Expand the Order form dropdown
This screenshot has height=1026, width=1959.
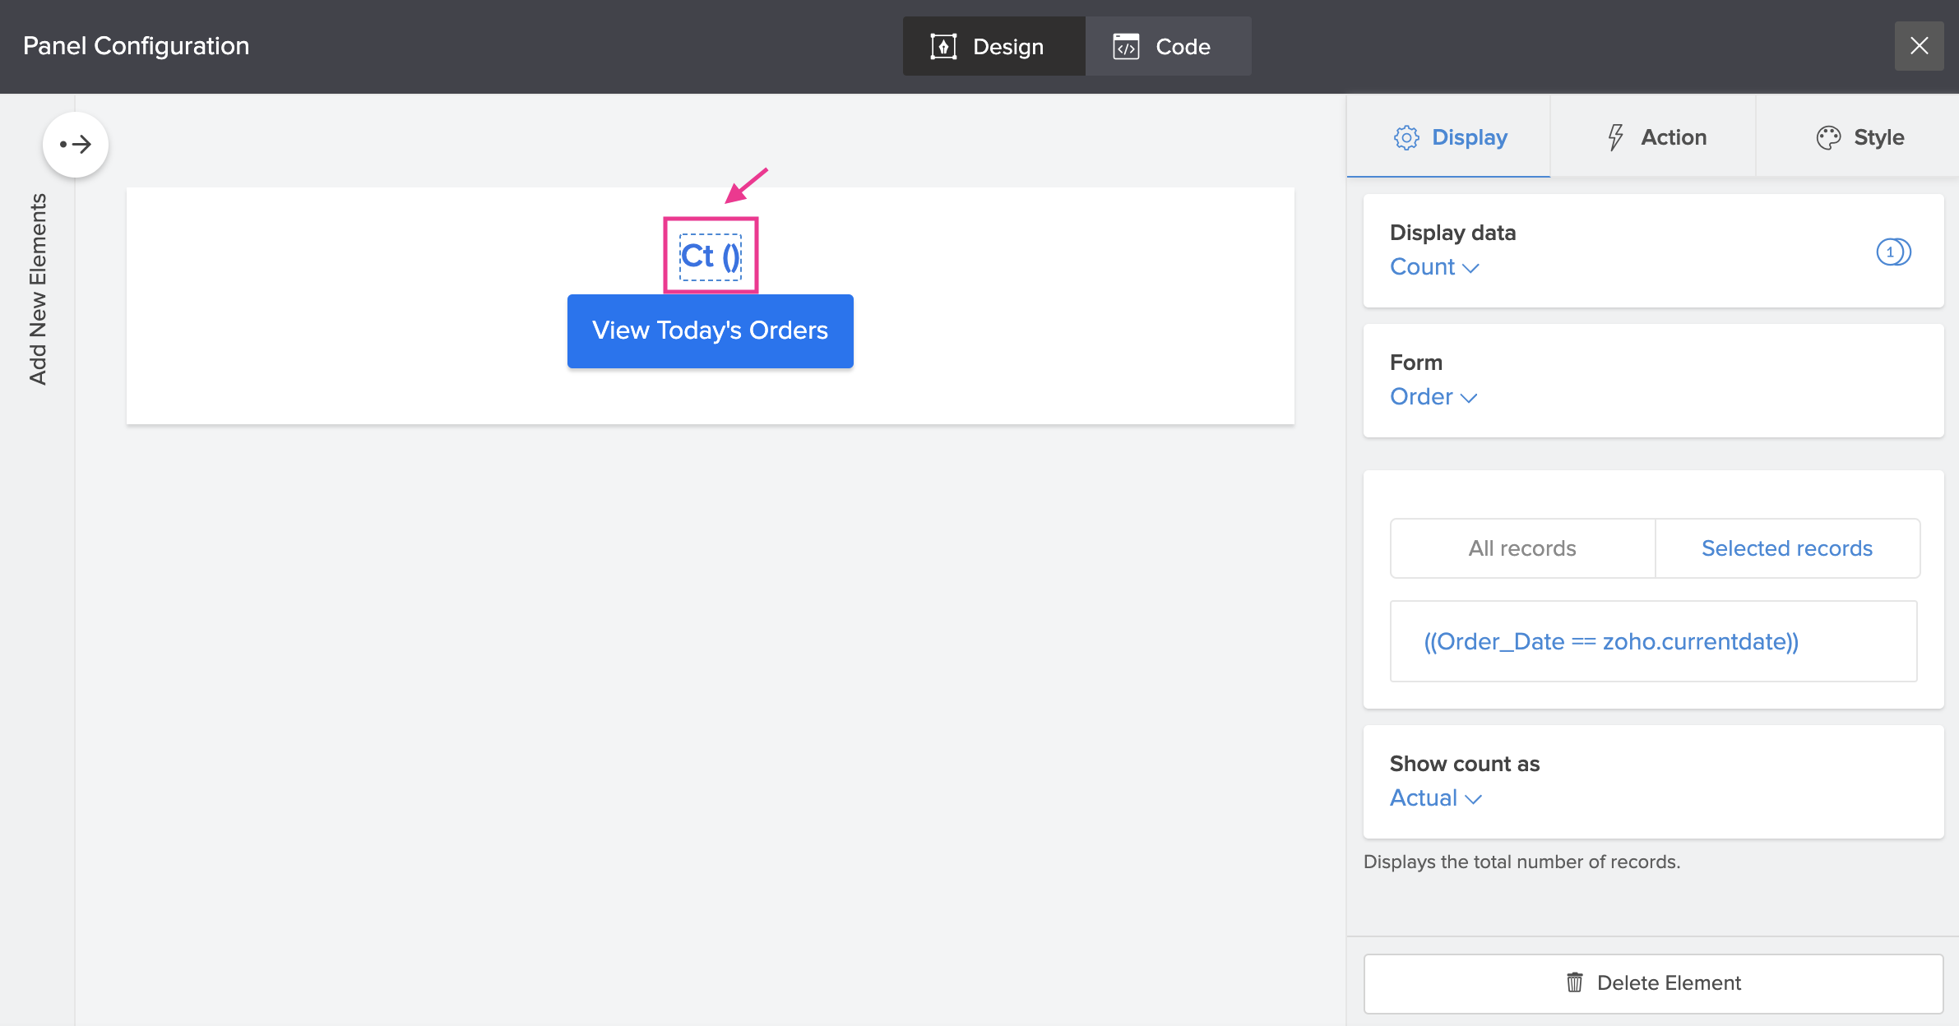1433,397
